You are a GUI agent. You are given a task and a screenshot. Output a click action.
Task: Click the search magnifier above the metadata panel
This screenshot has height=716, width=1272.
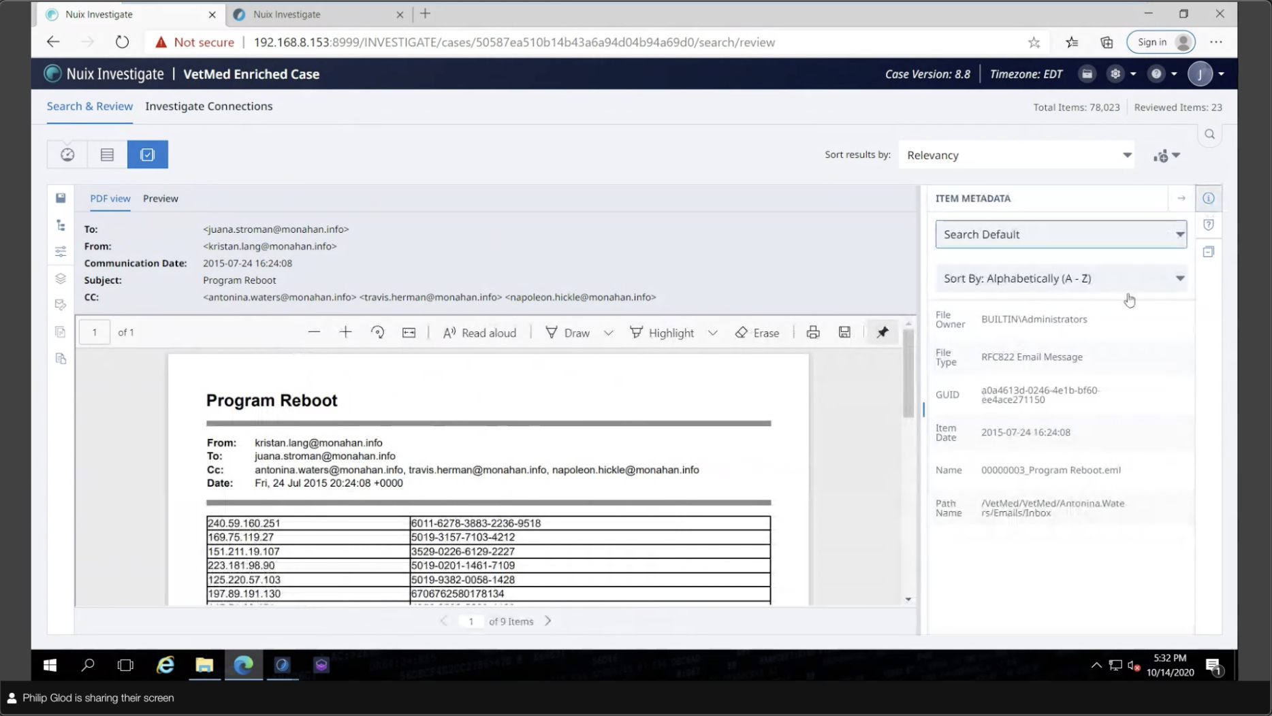(1210, 134)
